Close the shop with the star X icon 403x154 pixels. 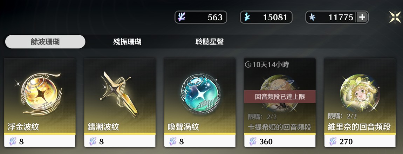click(395, 17)
